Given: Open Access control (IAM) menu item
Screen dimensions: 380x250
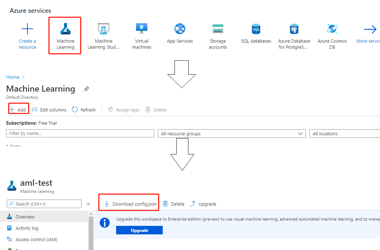Looking at the screenshot, I should [x=36, y=239].
